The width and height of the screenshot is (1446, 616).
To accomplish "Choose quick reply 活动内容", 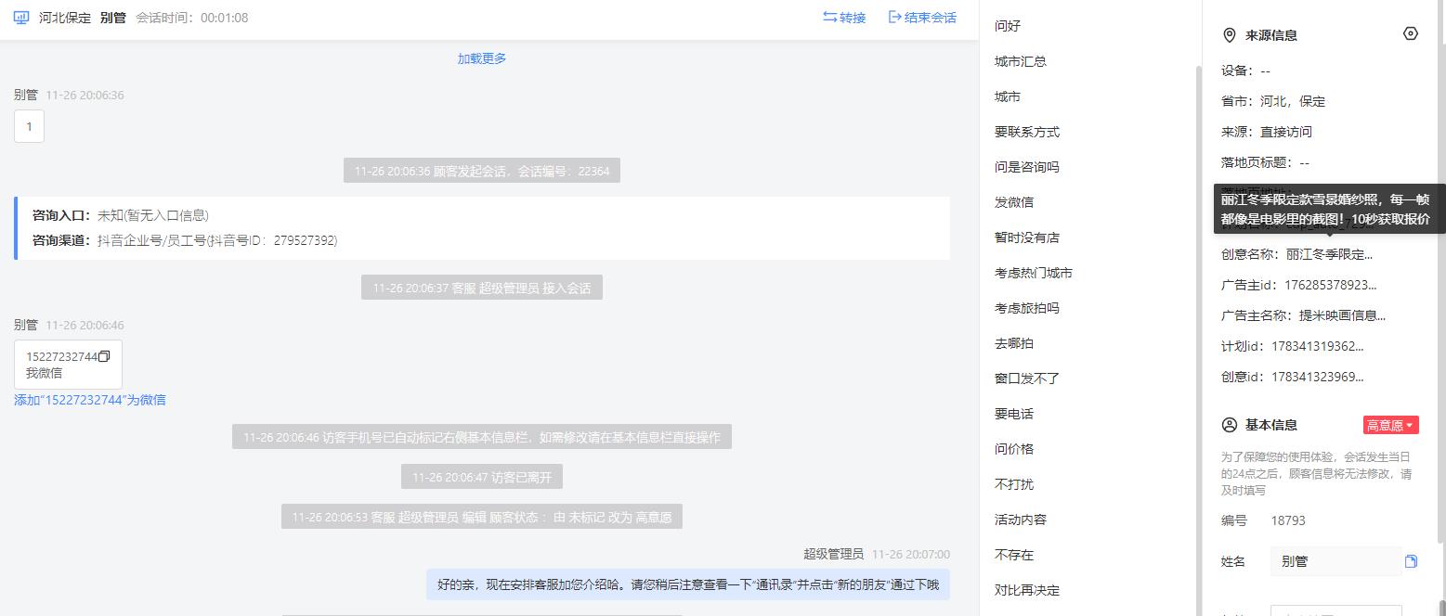I will click(x=1021, y=520).
